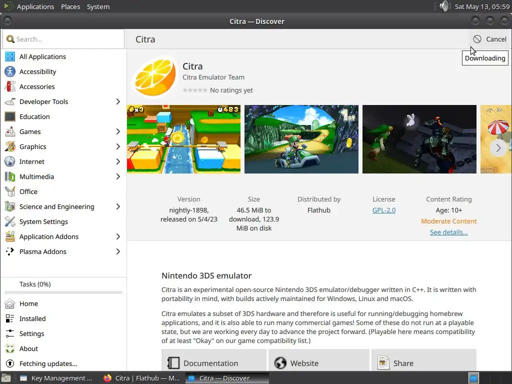Expand the Multimedia category arrow

point(118,176)
